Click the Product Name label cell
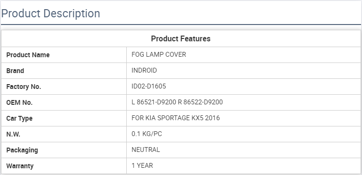 64,55
